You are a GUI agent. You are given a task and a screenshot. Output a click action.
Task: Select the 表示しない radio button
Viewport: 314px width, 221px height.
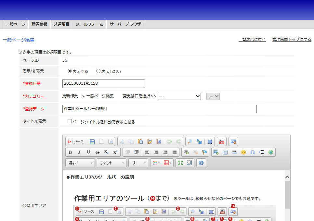(x=98, y=71)
